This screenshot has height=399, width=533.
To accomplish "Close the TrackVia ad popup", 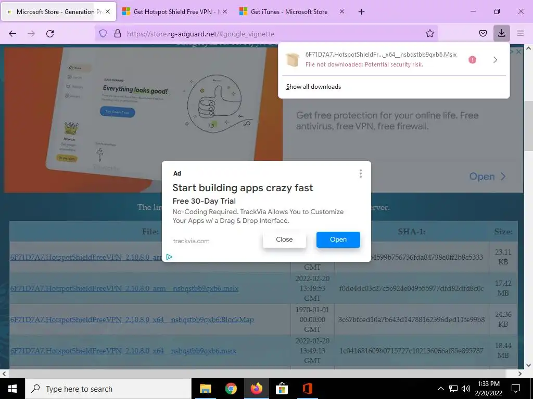I will click(284, 240).
